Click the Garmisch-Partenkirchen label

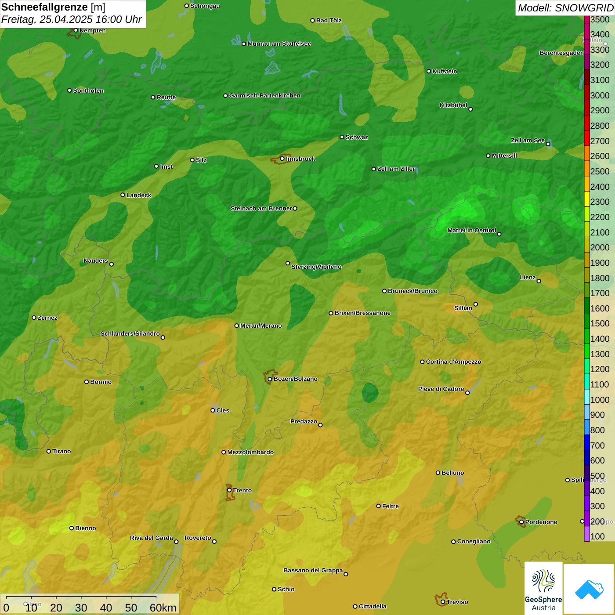coord(265,95)
